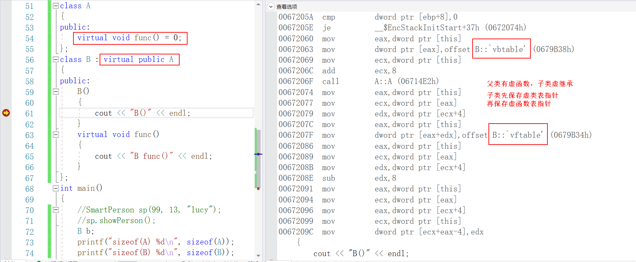Click the "virtual void func() = 0;" declaration
The image size is (636, 262).
click(x=130, y=38)
